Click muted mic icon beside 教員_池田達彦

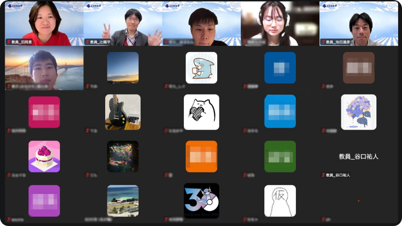(x=323, y=42)
